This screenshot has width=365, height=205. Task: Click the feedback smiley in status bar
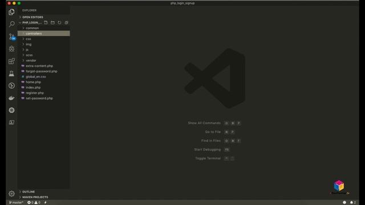(344, 203)
